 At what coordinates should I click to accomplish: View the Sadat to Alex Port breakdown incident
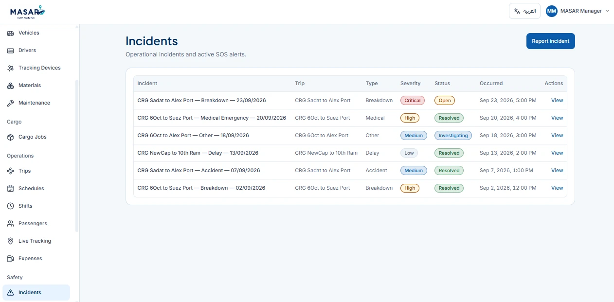[x=557, y=101]
